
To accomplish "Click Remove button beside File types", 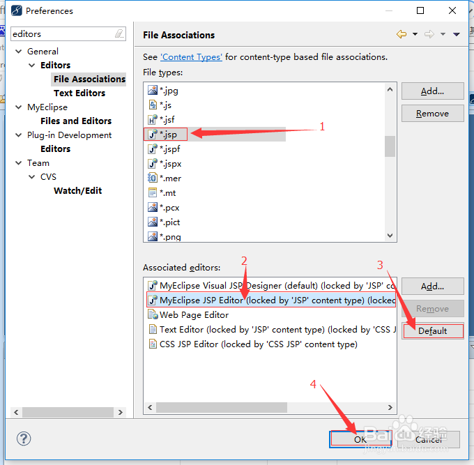I will pos(433,114).
